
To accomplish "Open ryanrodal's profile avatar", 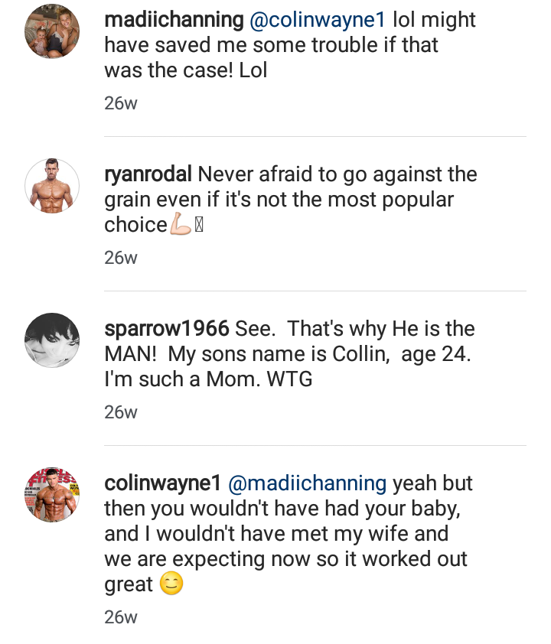I will click(52, 186).
